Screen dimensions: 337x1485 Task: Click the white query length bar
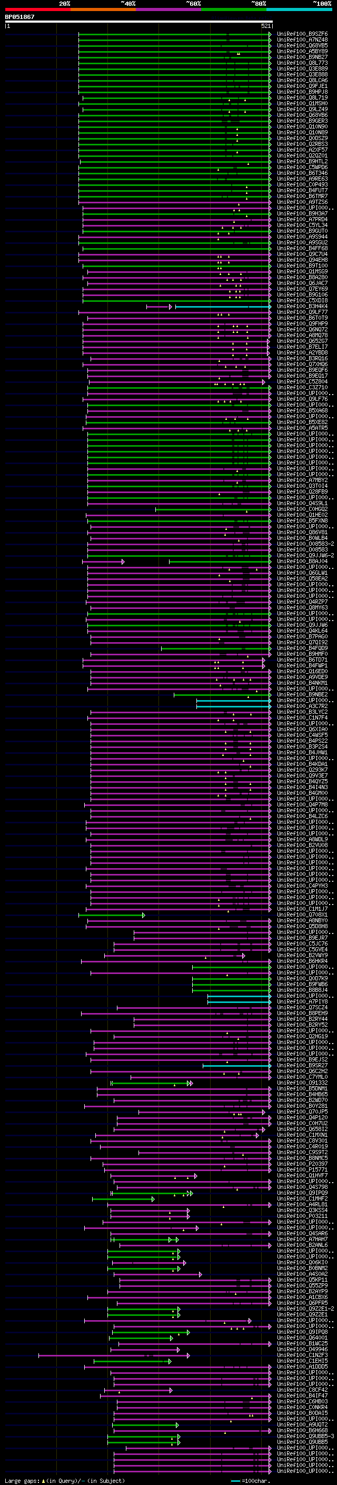pos(139,21)
